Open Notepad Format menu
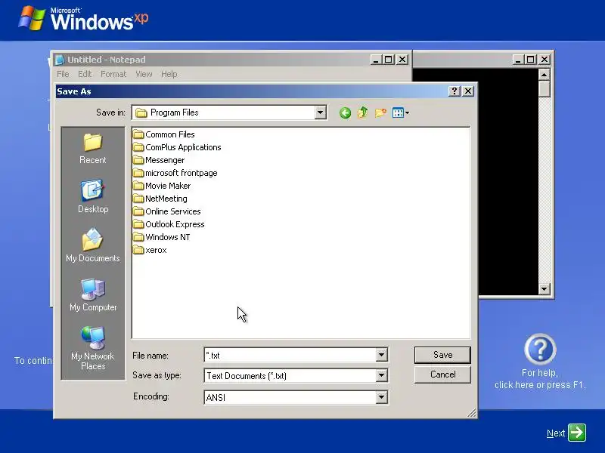Screen dimensions: 605x453 point(113,74)
